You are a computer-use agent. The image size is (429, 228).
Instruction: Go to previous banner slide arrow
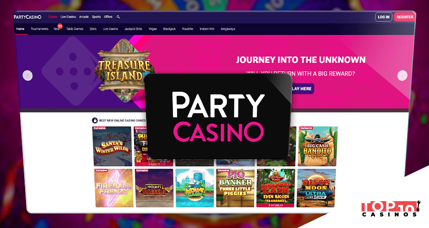pos(28,75)
